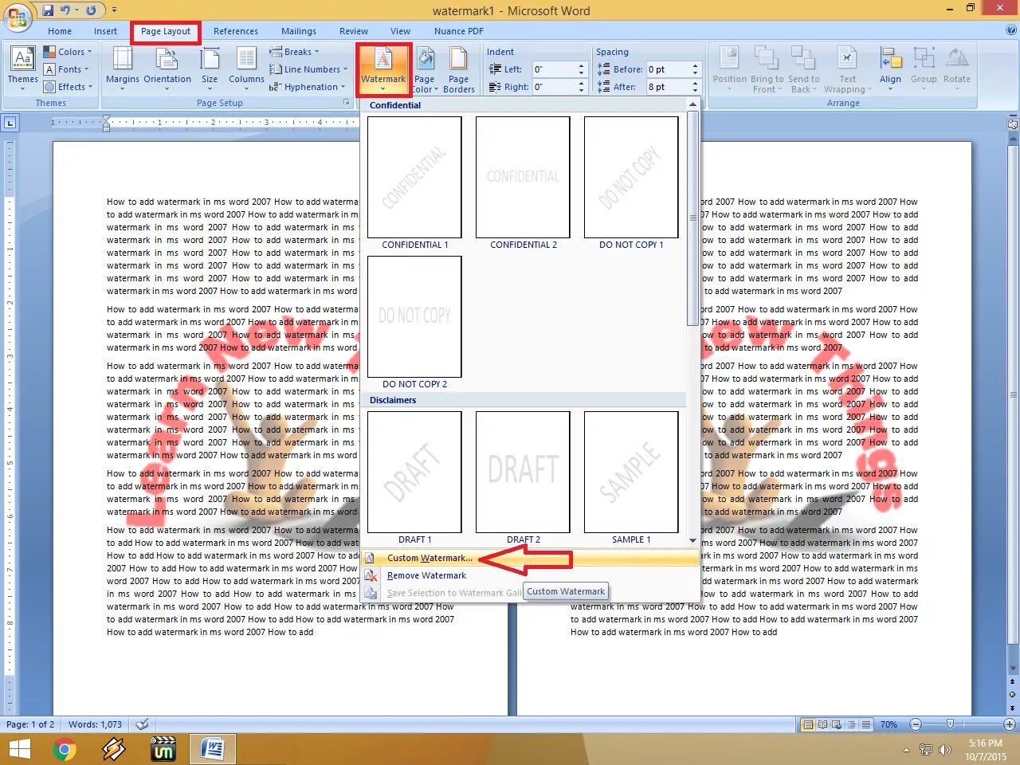Image resolution: width=1020 pixels, height=765 pixels.
Task: Zoom in with plus button
Action: coord(1010,724)
